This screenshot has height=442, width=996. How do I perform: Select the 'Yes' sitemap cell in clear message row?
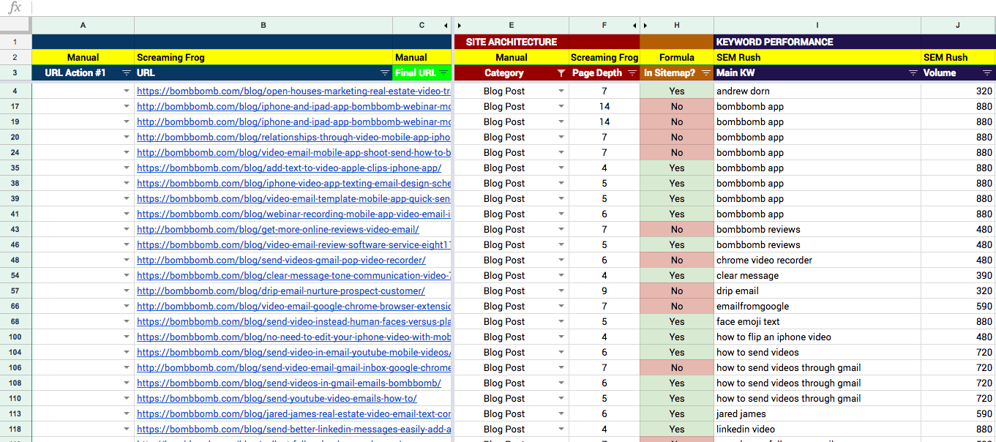click(x=677, y=276)
